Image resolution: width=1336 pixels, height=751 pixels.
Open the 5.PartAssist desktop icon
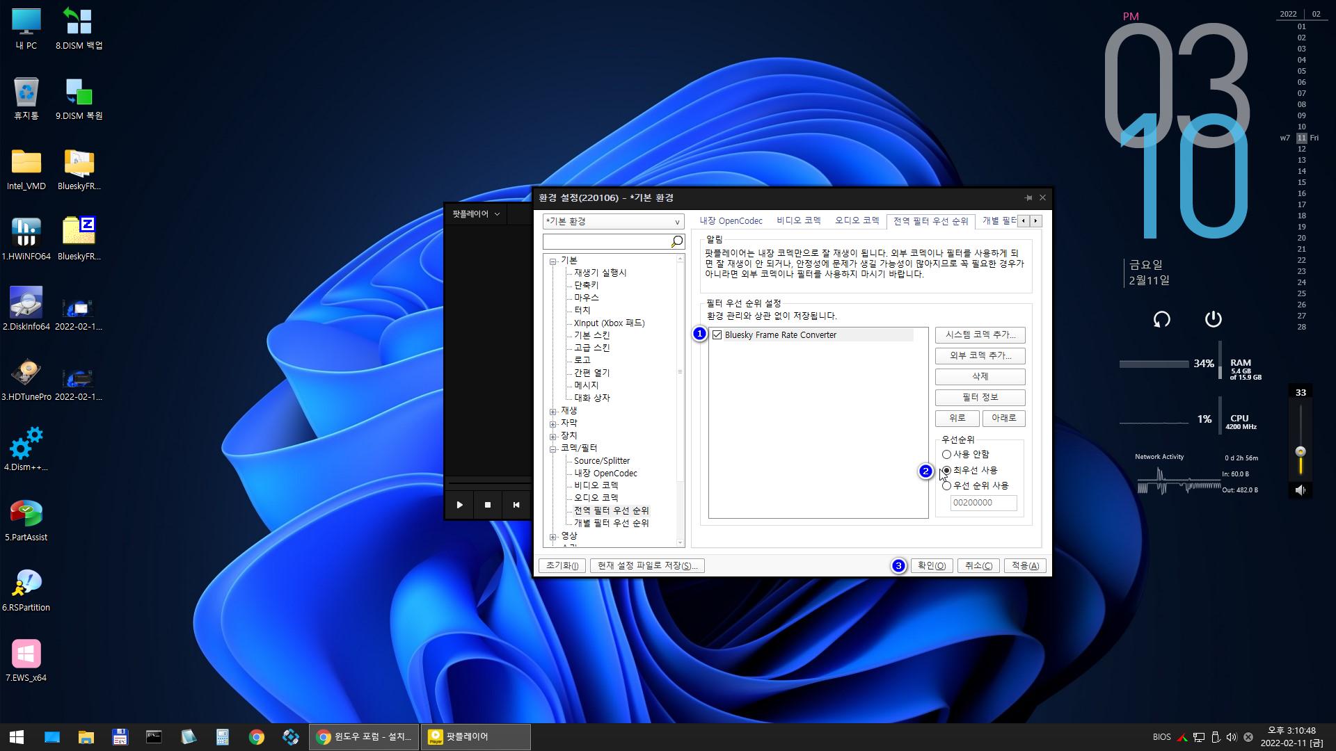tap(26, 520)
